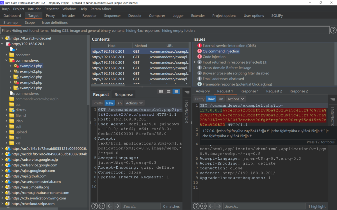Expand the dirtrav folder node
Image resolution: width=337 pixels, height=210 pixels.
coord(6,110)
